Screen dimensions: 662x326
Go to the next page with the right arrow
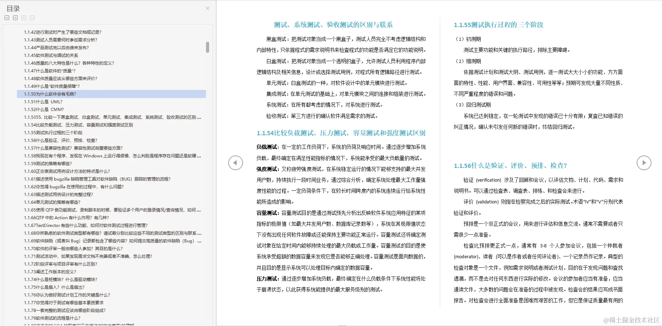pyautogui.click(x=644, y=163)
